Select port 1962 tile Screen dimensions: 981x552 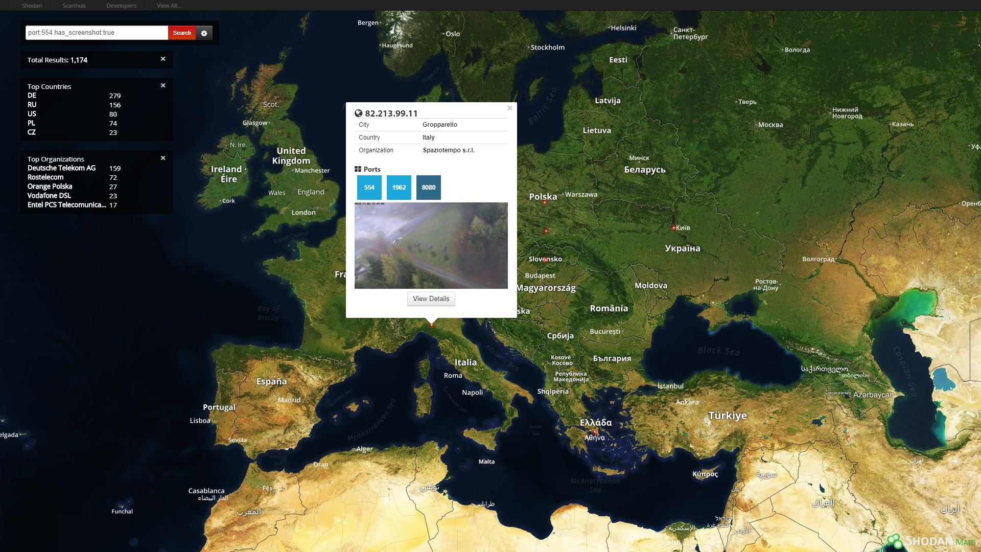point(399,188)
